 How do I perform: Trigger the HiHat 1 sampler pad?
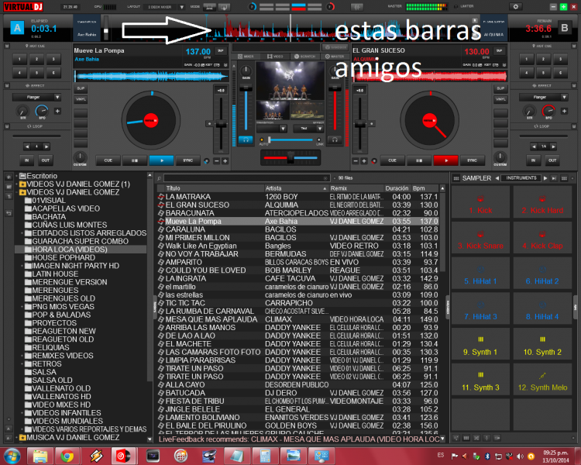click(x=480, y=274)
